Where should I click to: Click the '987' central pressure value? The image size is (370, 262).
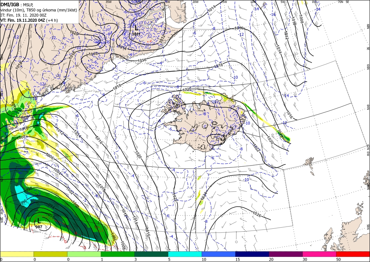pyautogui.click(x=39, y=227)
